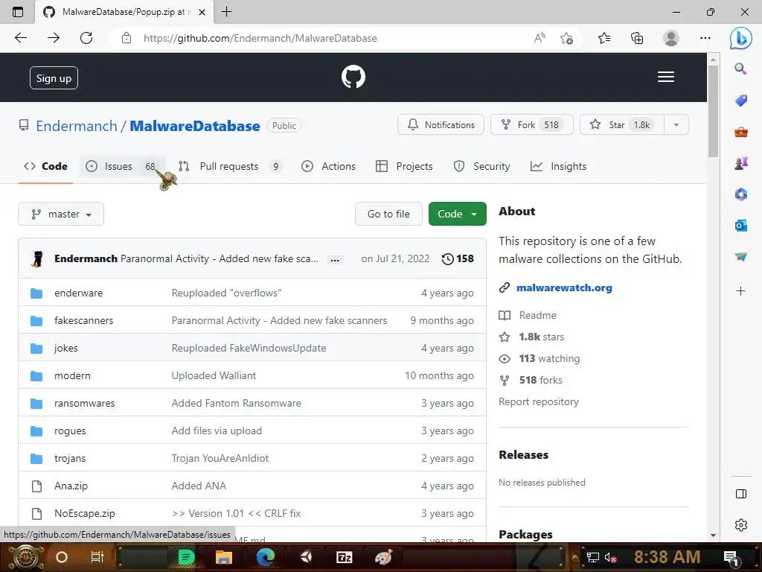Toggle Read aloud icon in address bar
The image size is (762, 572).
(x=540, y=38)
